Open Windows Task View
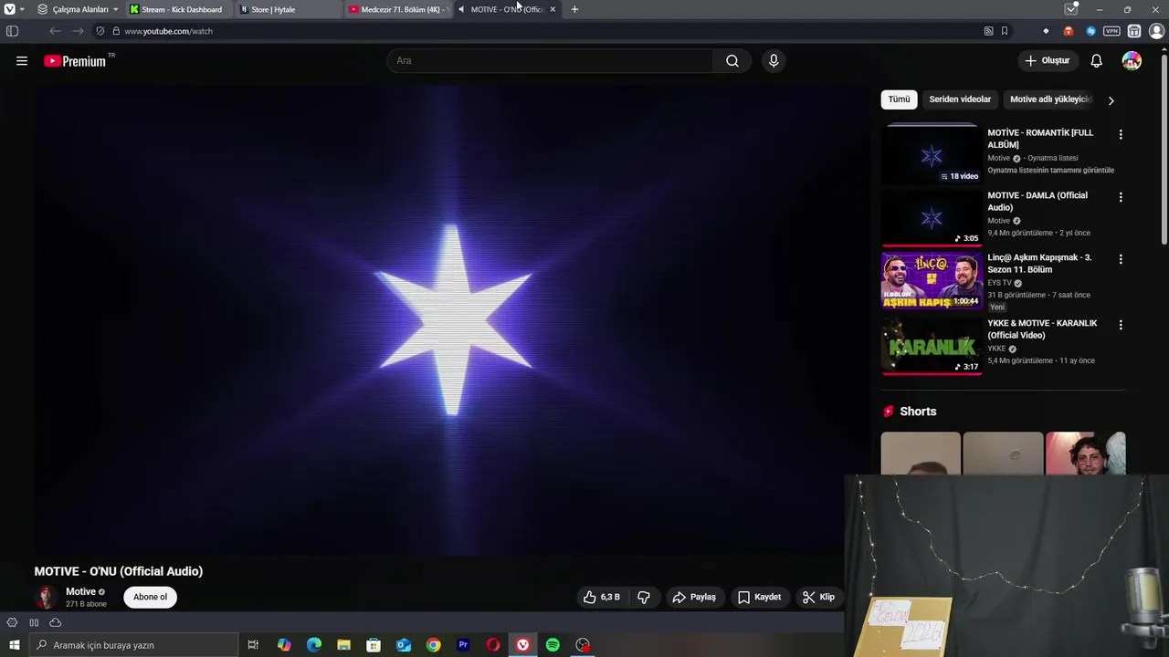Screen dimensions: 1169x657 point(253,645)
